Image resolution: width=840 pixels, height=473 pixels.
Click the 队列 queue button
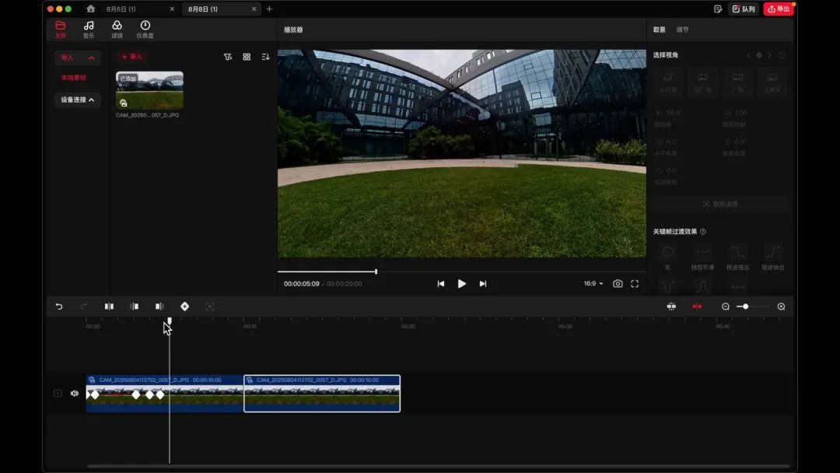click(x=744, y=9)
